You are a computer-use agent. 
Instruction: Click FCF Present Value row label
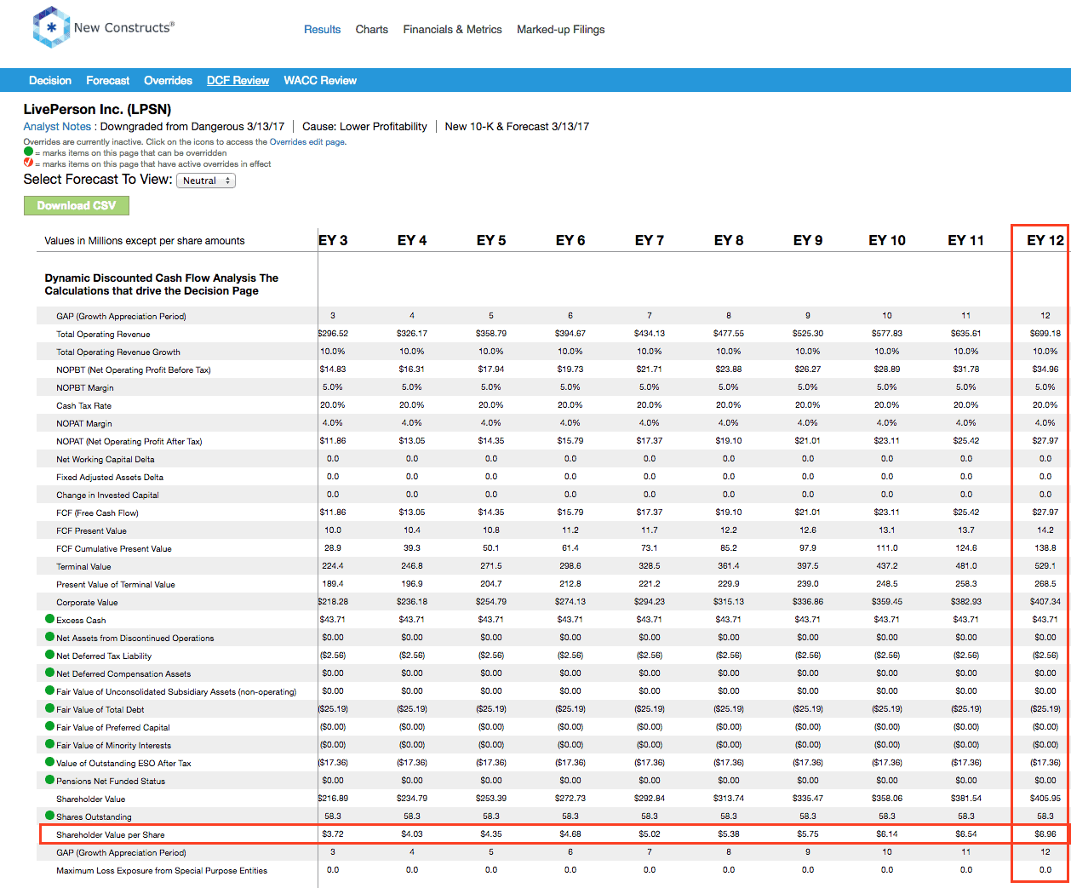(x=91, y=530)
